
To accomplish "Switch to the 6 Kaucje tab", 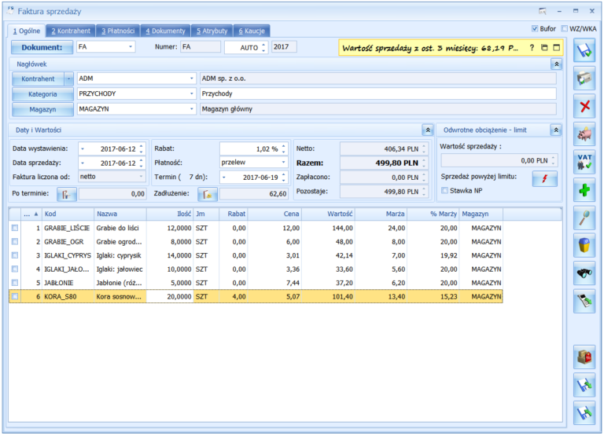I will 252,31.
